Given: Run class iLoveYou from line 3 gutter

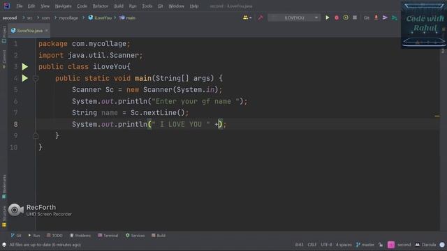Looking at the screenshot, I should point(25,67).
